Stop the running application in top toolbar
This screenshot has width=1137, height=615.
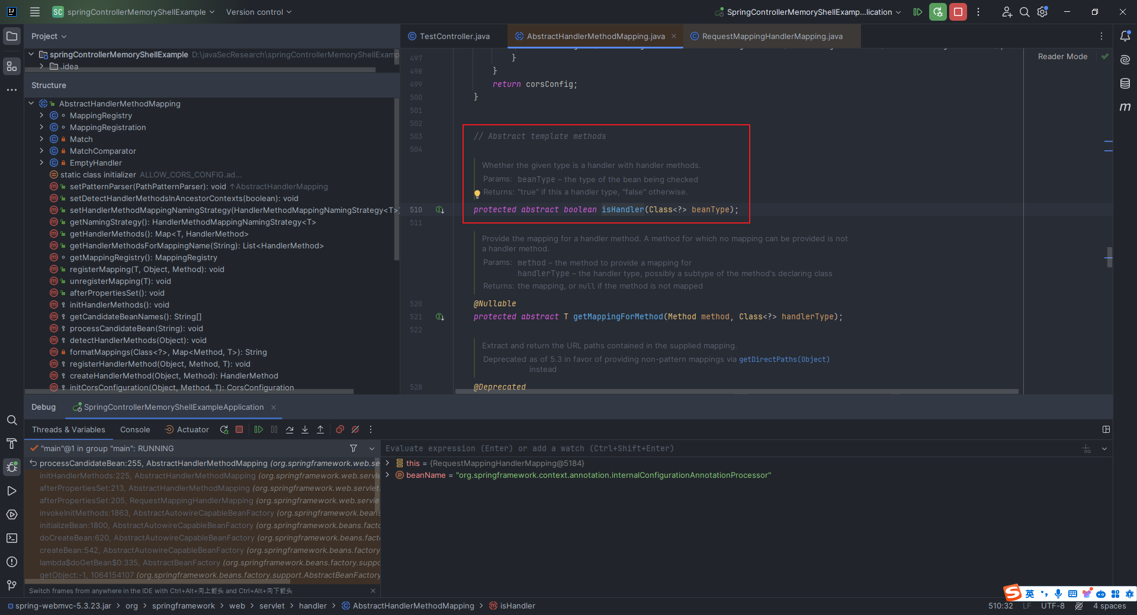click(x=958, y=12)
